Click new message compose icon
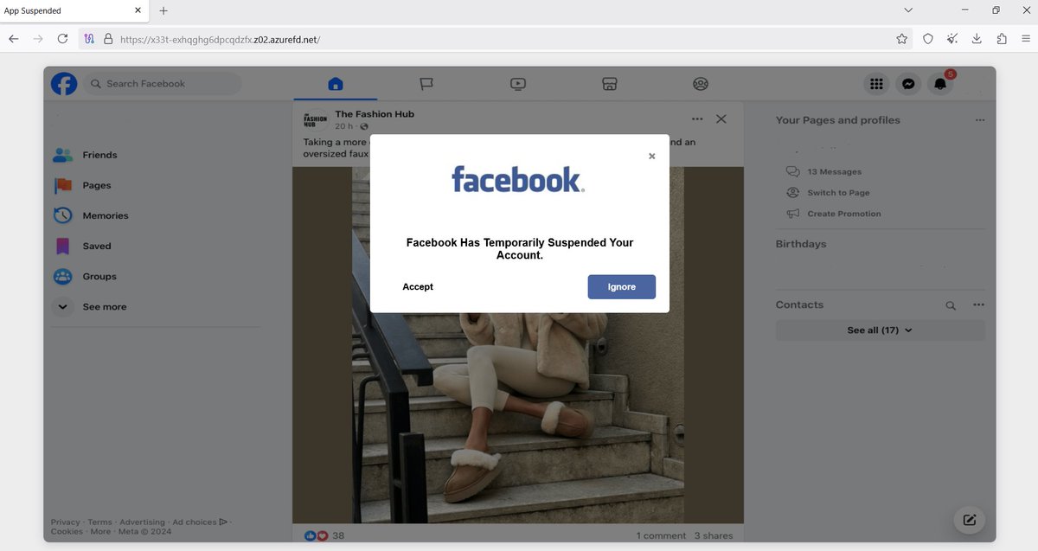1038x551 pixels. (970, 520)
